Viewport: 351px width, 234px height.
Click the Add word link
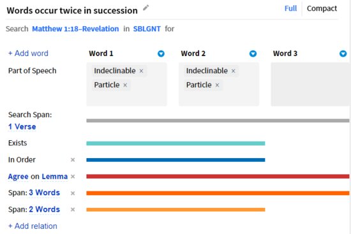[x=28, y=54]
